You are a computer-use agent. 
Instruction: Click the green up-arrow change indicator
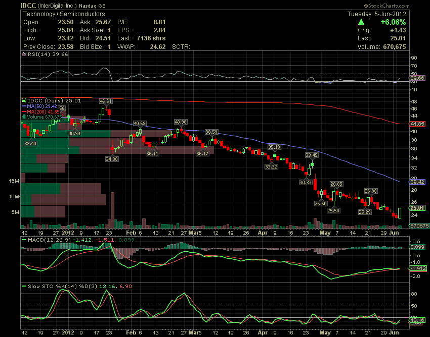[x=361, y=22]
